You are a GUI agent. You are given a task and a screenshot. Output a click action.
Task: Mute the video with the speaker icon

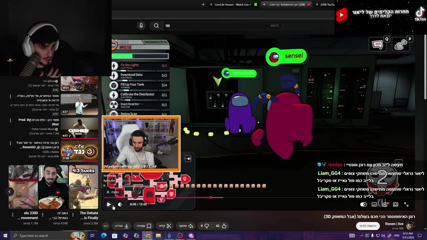point(120,204)
